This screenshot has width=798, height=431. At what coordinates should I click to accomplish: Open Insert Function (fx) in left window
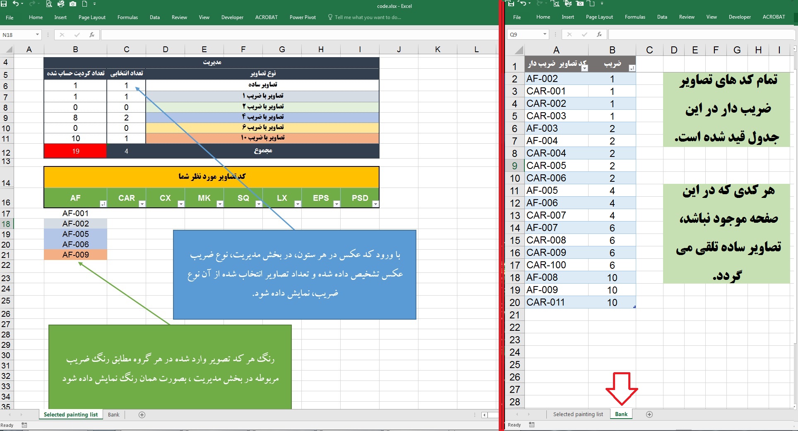[92, 35]
